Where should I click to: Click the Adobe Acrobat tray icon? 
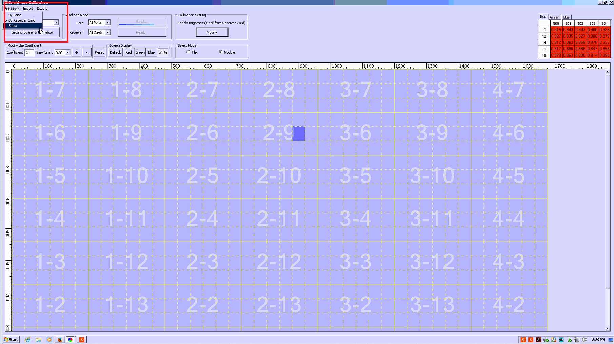(538, 339)
